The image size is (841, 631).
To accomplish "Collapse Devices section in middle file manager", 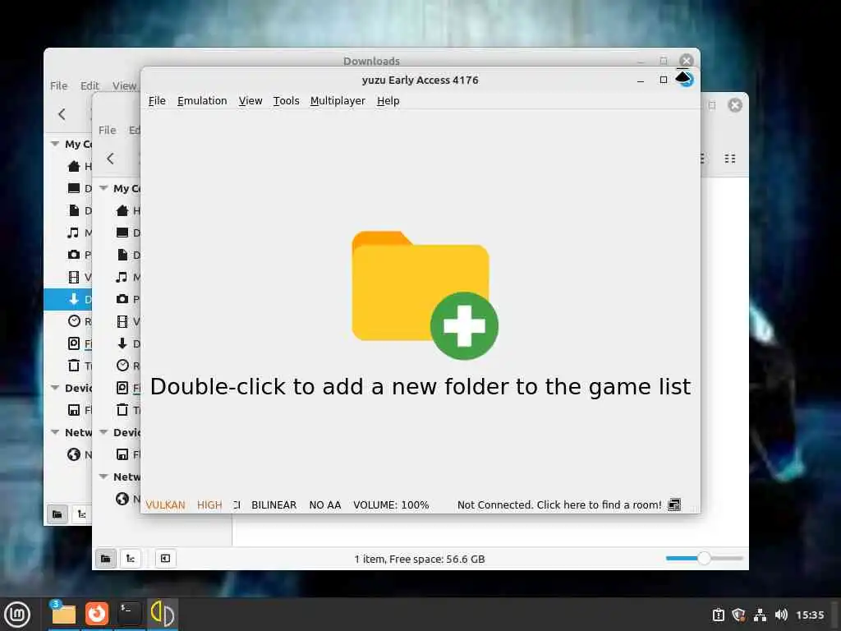I will pyautogui.click(x=103, y=432).
